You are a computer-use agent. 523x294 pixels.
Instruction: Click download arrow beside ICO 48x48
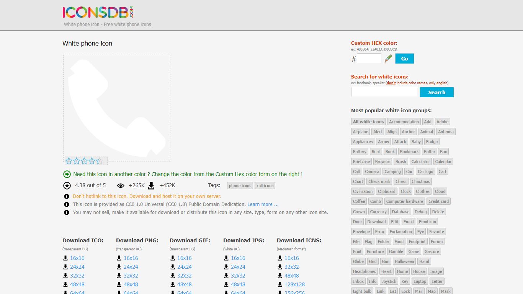[x=65, y=285]
